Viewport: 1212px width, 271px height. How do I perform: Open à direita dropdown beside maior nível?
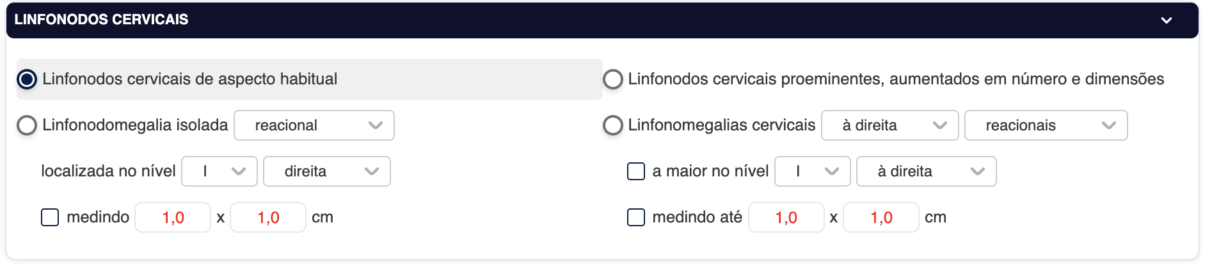pos(926,171)
